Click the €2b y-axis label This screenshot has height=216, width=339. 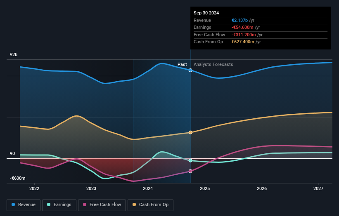[14, 54]
